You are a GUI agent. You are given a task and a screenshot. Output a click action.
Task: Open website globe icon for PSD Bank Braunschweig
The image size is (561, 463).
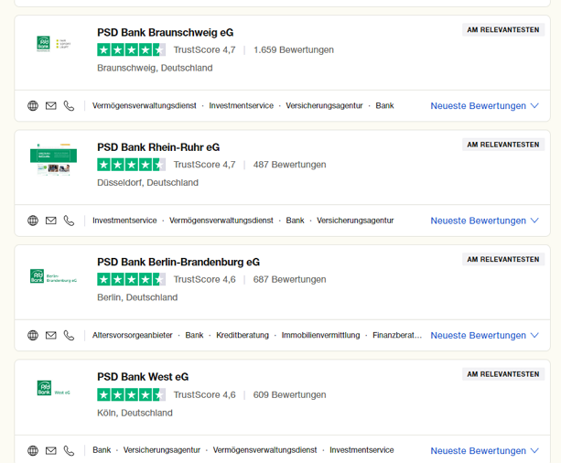(x=33, y=106)
